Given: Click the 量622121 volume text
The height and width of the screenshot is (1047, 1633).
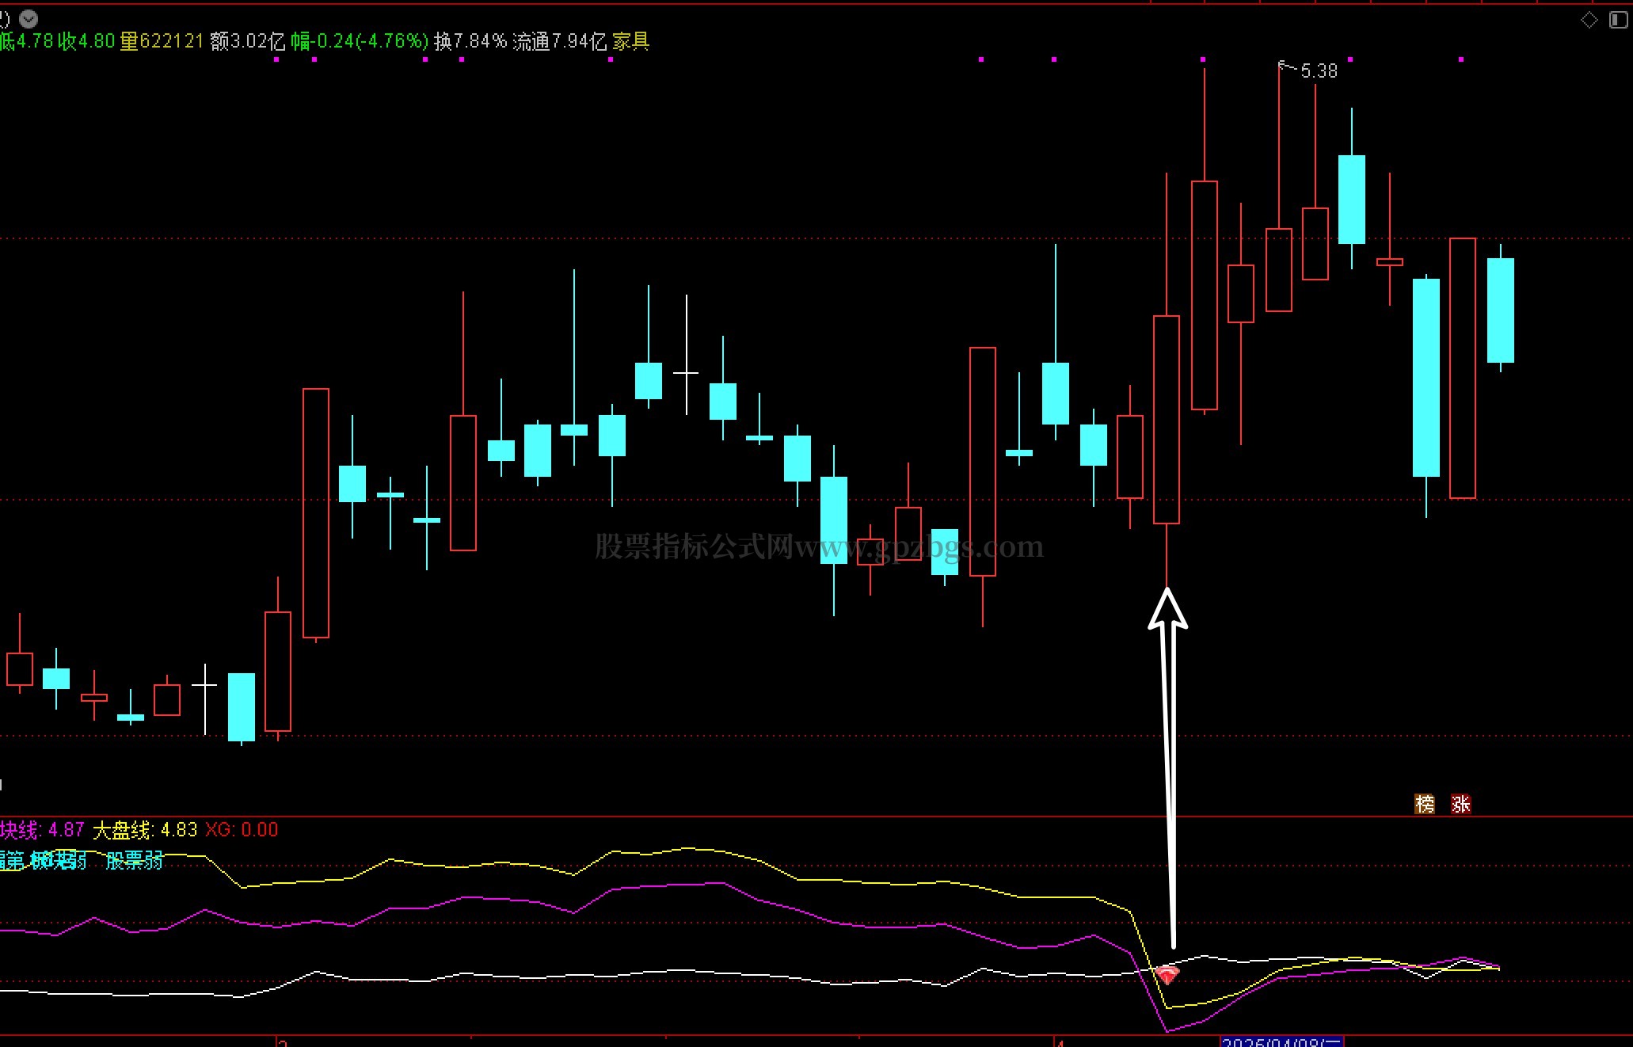Looking at the screenshot, I should point(162,40).
